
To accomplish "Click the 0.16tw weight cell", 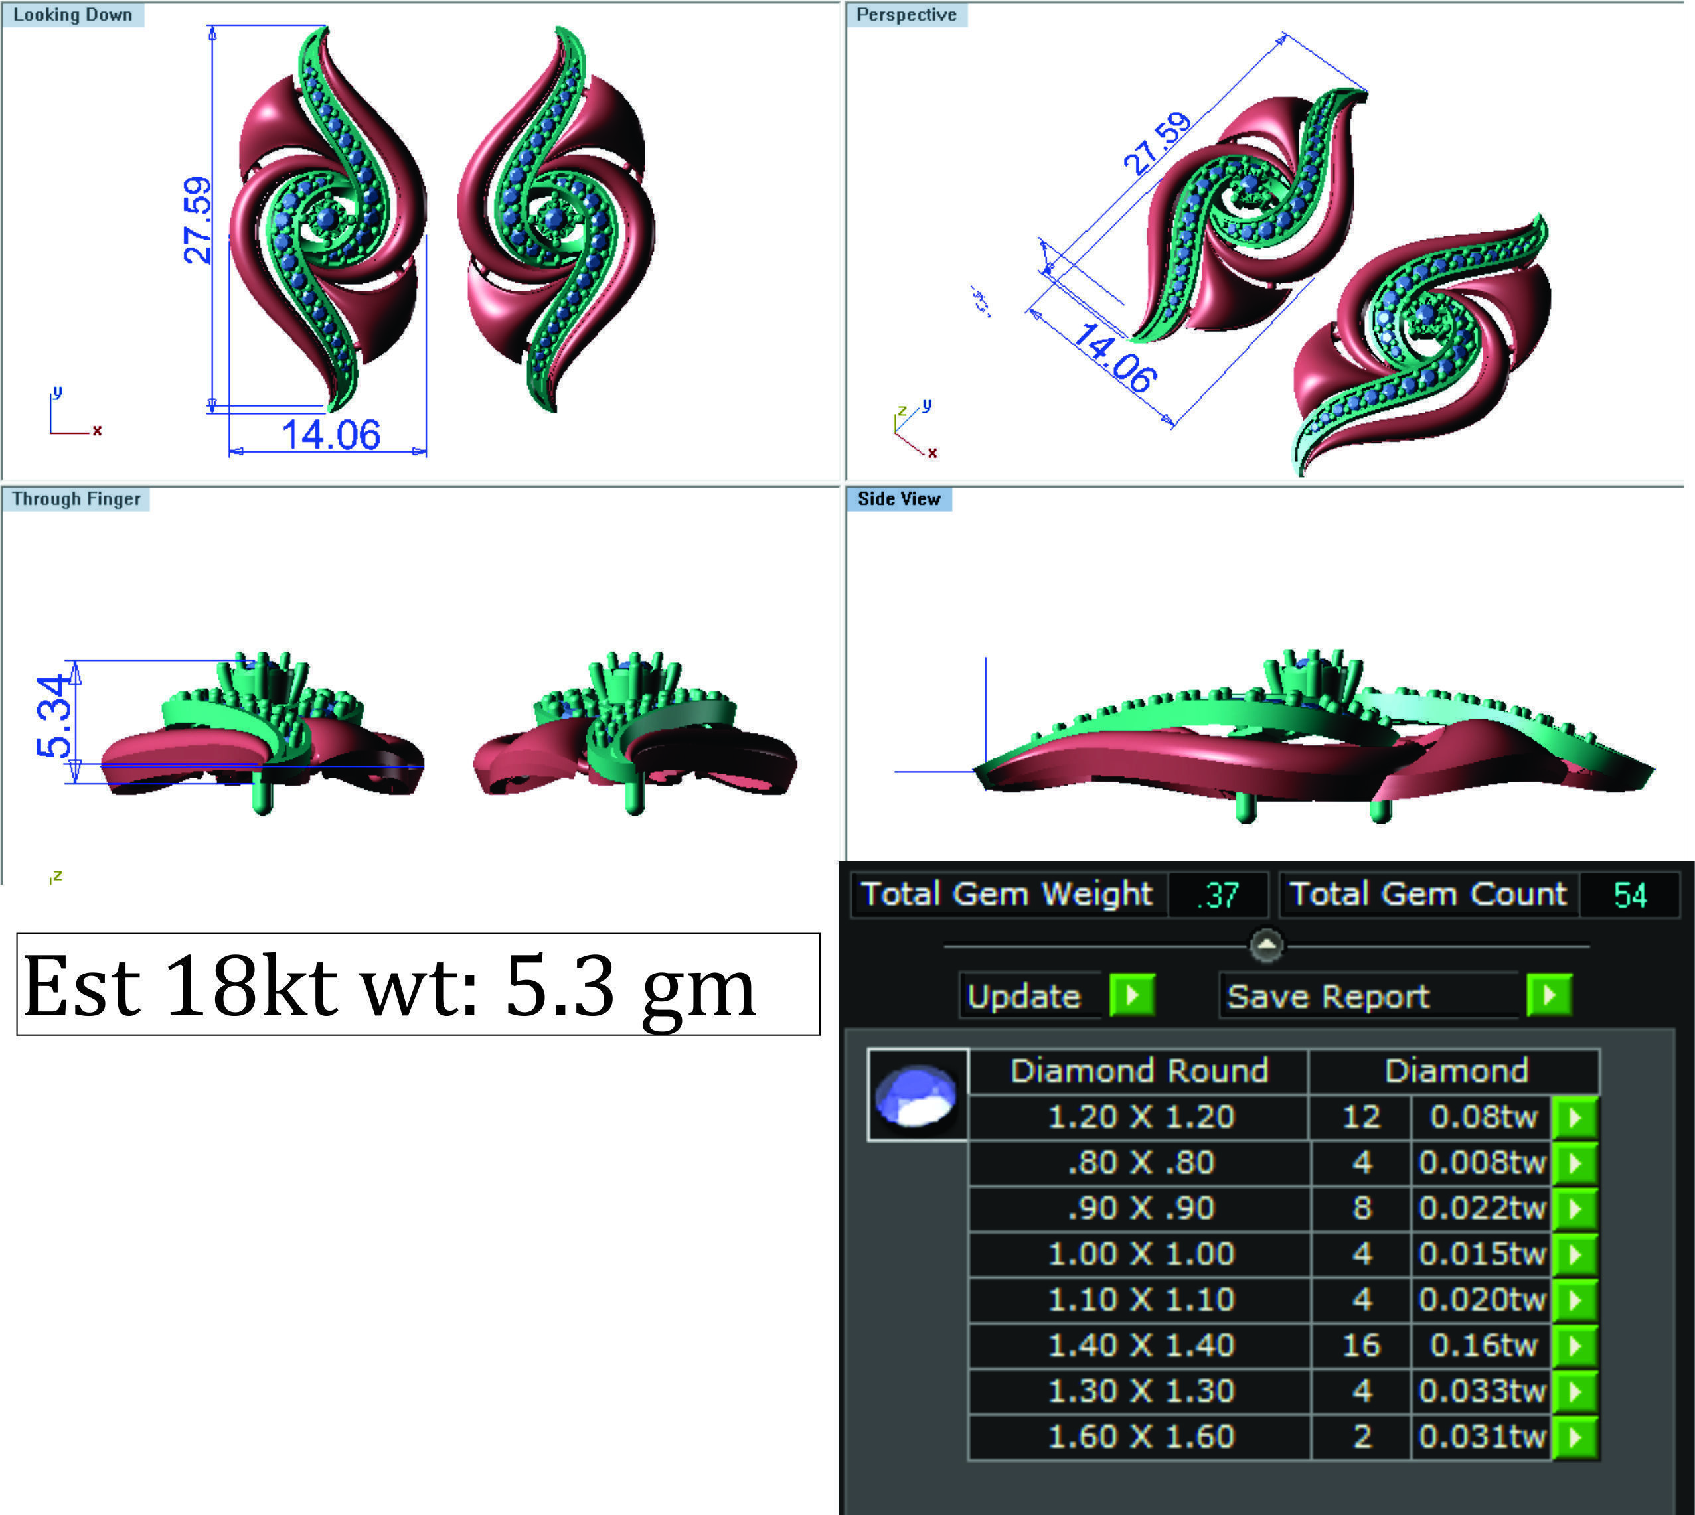I will coord(1482,1346).
